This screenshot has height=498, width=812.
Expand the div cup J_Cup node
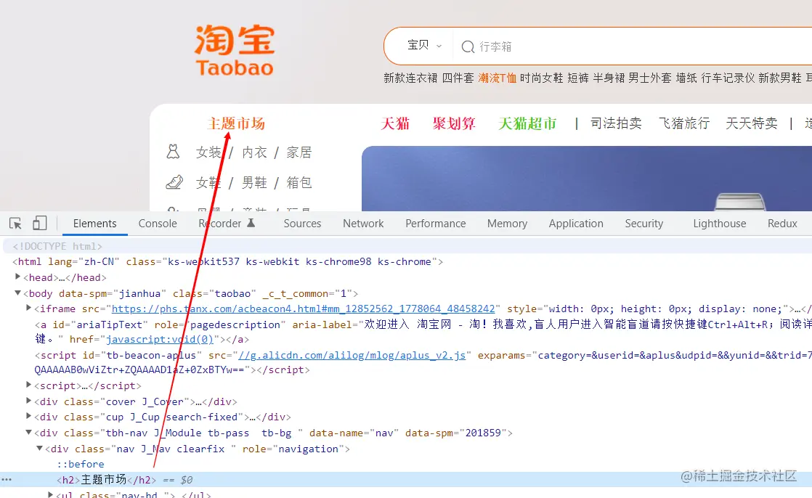pos(28,416)
